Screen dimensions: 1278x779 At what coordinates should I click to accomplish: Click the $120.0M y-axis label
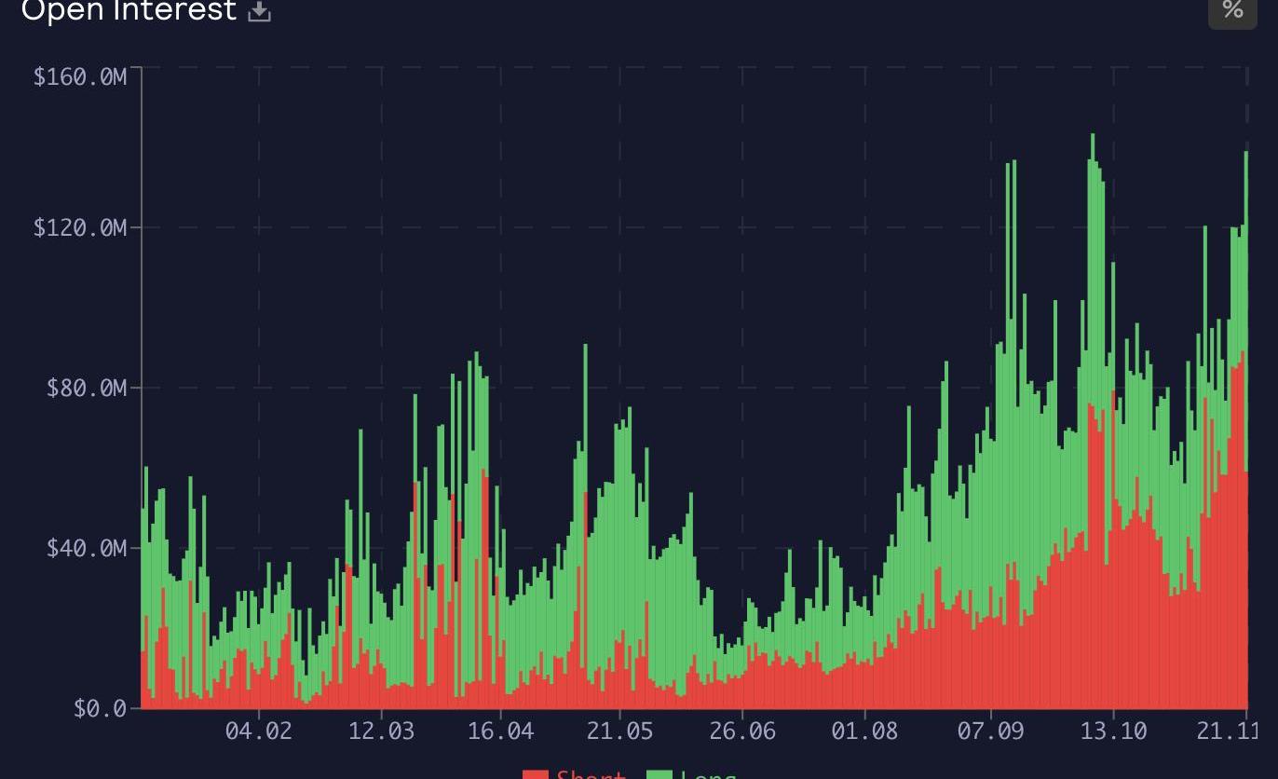tap(80, 227)
